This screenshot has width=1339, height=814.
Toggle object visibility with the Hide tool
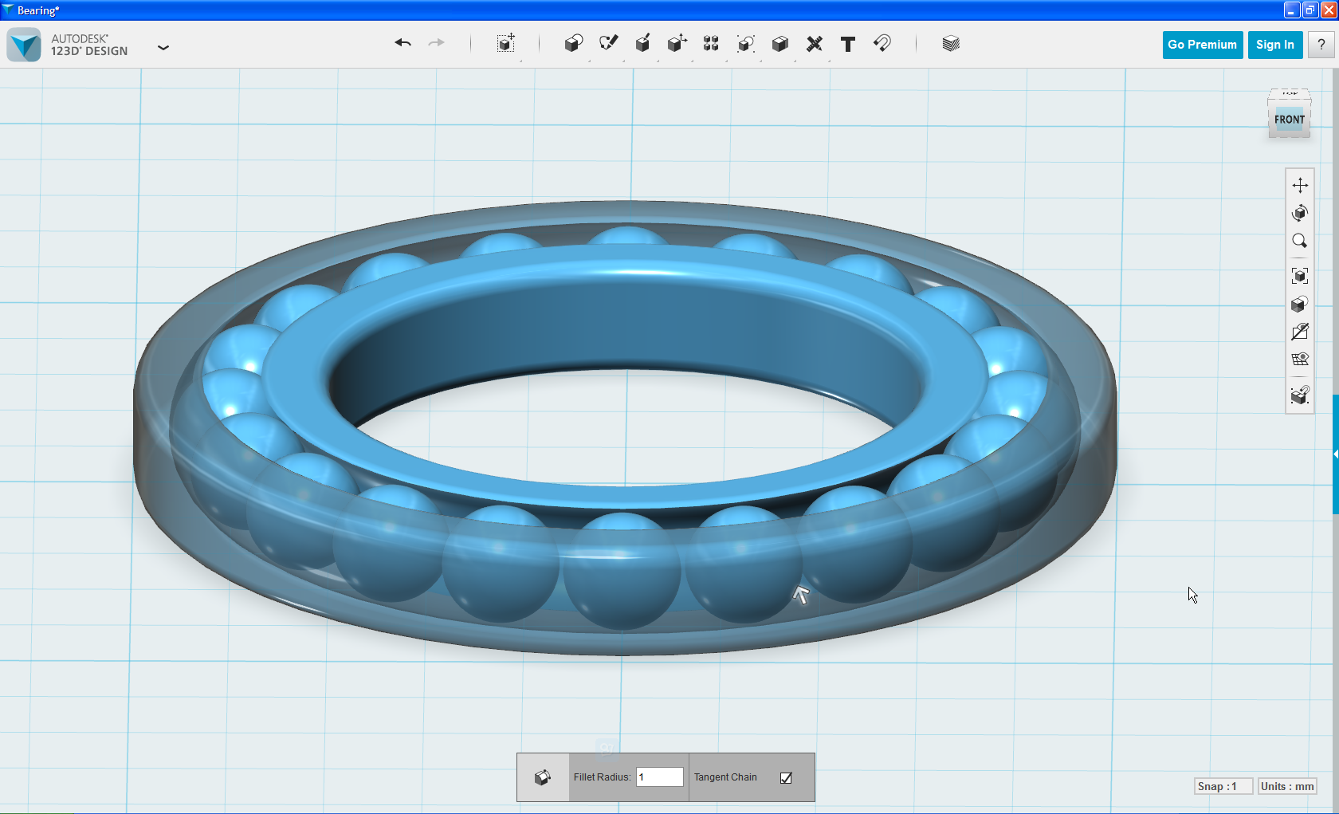1299,332
